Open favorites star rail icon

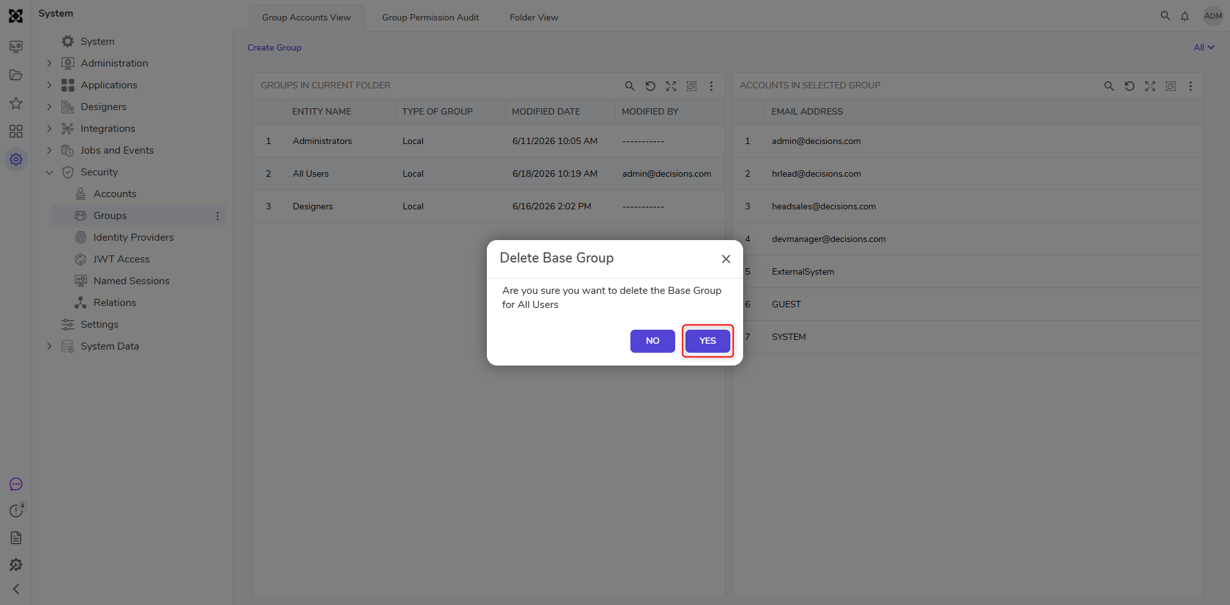click(x=16, y=103)
